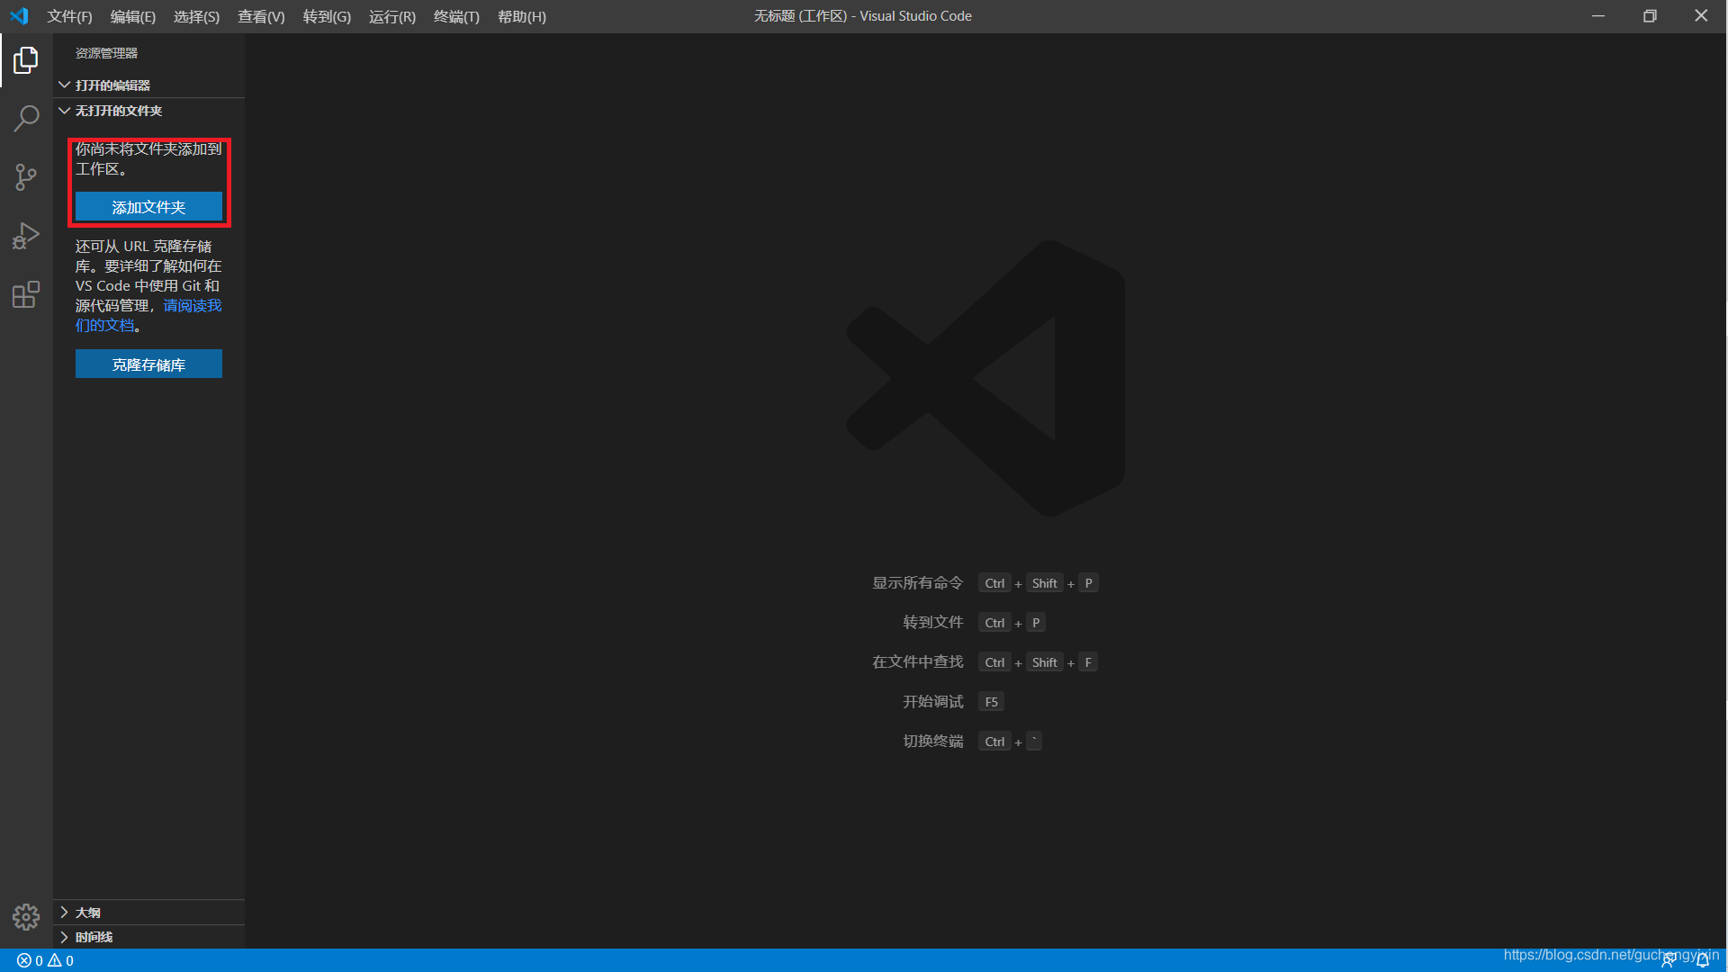Open the 运行(R) menu
The image size is (1728, 972).
click(392, 16)
